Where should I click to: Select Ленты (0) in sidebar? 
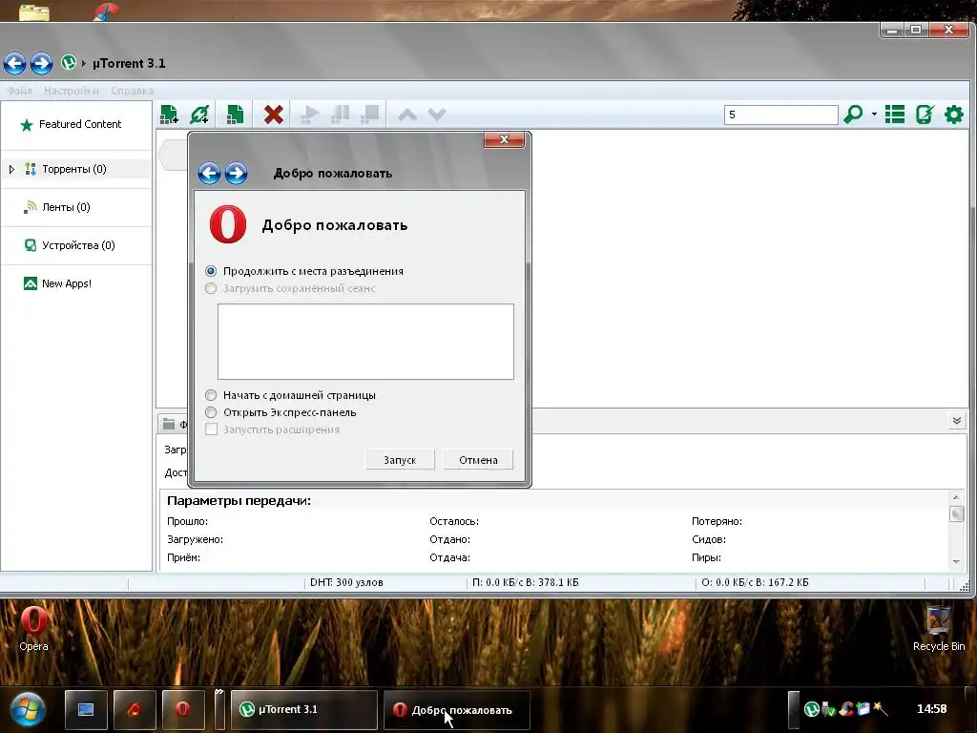tap(76, 207)
